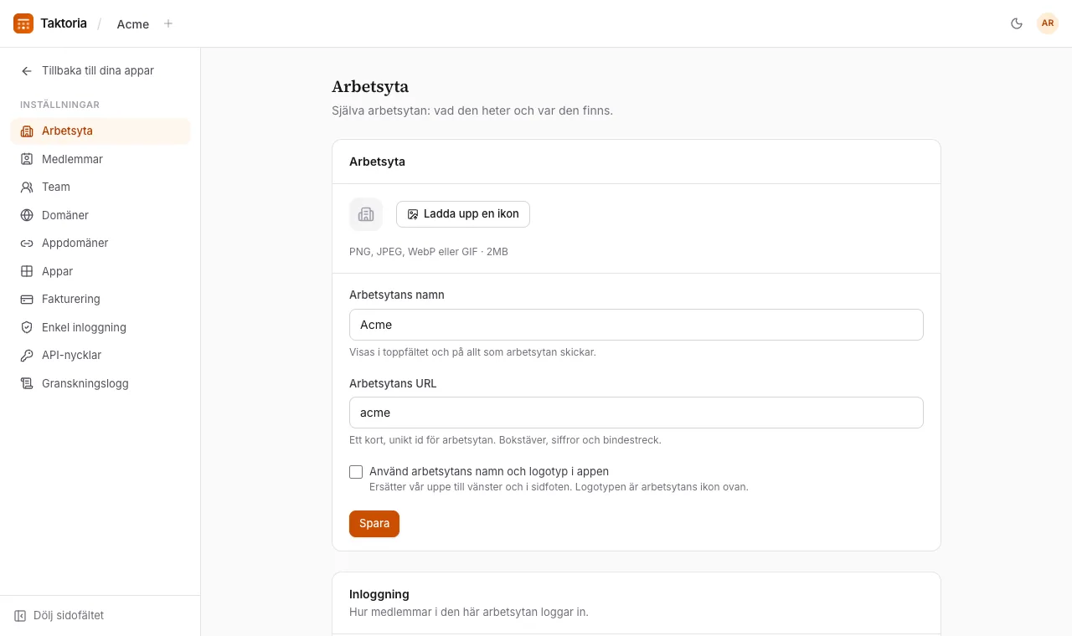Viewport: 1072px width, 636px height.
Task: Open the Medlemmar settings page
Action: 100,159
